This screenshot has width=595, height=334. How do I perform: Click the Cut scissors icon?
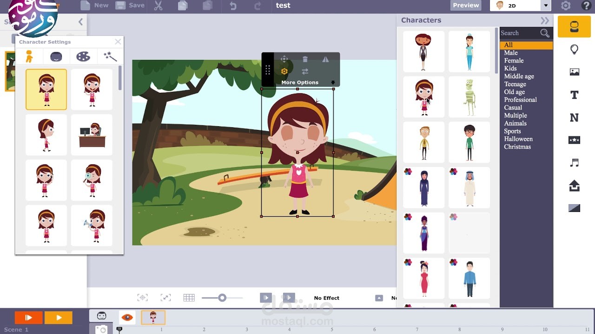click(x=159, y=6)
